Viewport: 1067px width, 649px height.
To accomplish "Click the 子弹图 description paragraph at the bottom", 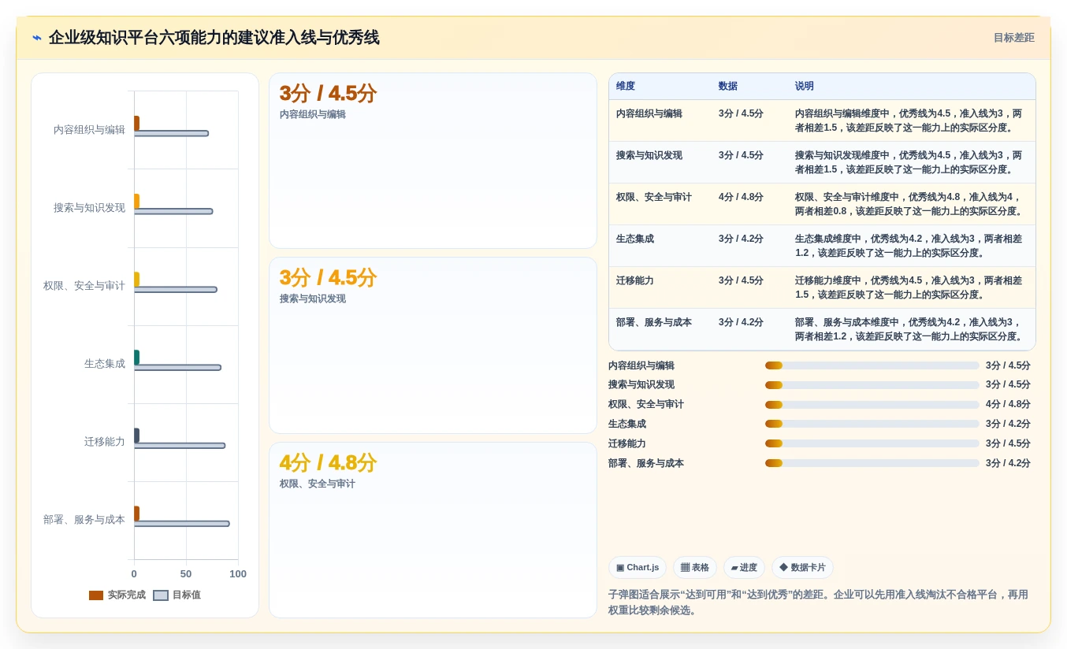I will [818, 603].
